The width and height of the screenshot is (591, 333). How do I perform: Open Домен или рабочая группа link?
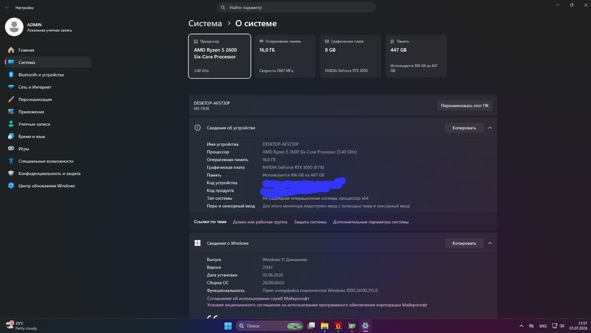(259, 222)
